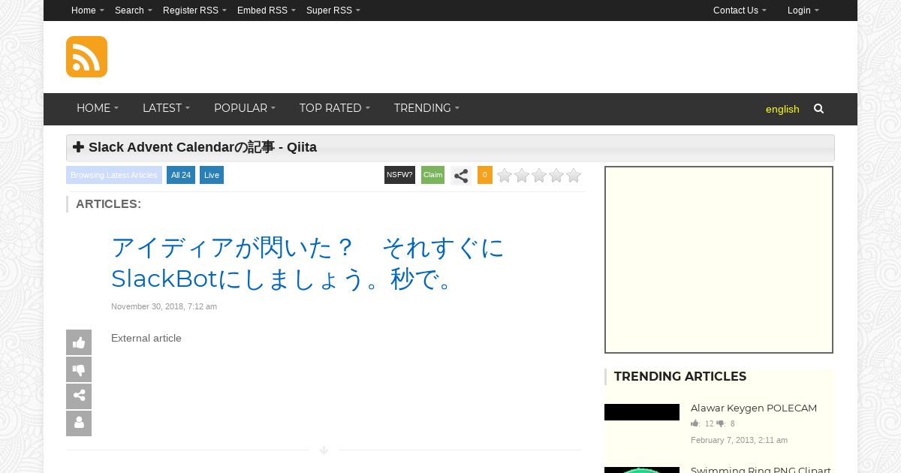Screen dimensions: 901x473
Task: Open TOP RATED menu in navbar
Action: (335, 108)
